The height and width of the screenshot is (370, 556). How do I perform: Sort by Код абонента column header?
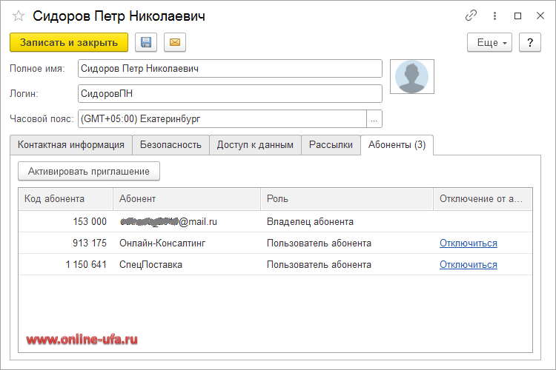[65, 199]
